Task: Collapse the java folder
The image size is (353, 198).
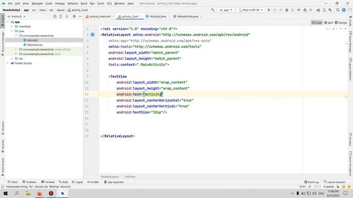Action: (x=12, y=31)
